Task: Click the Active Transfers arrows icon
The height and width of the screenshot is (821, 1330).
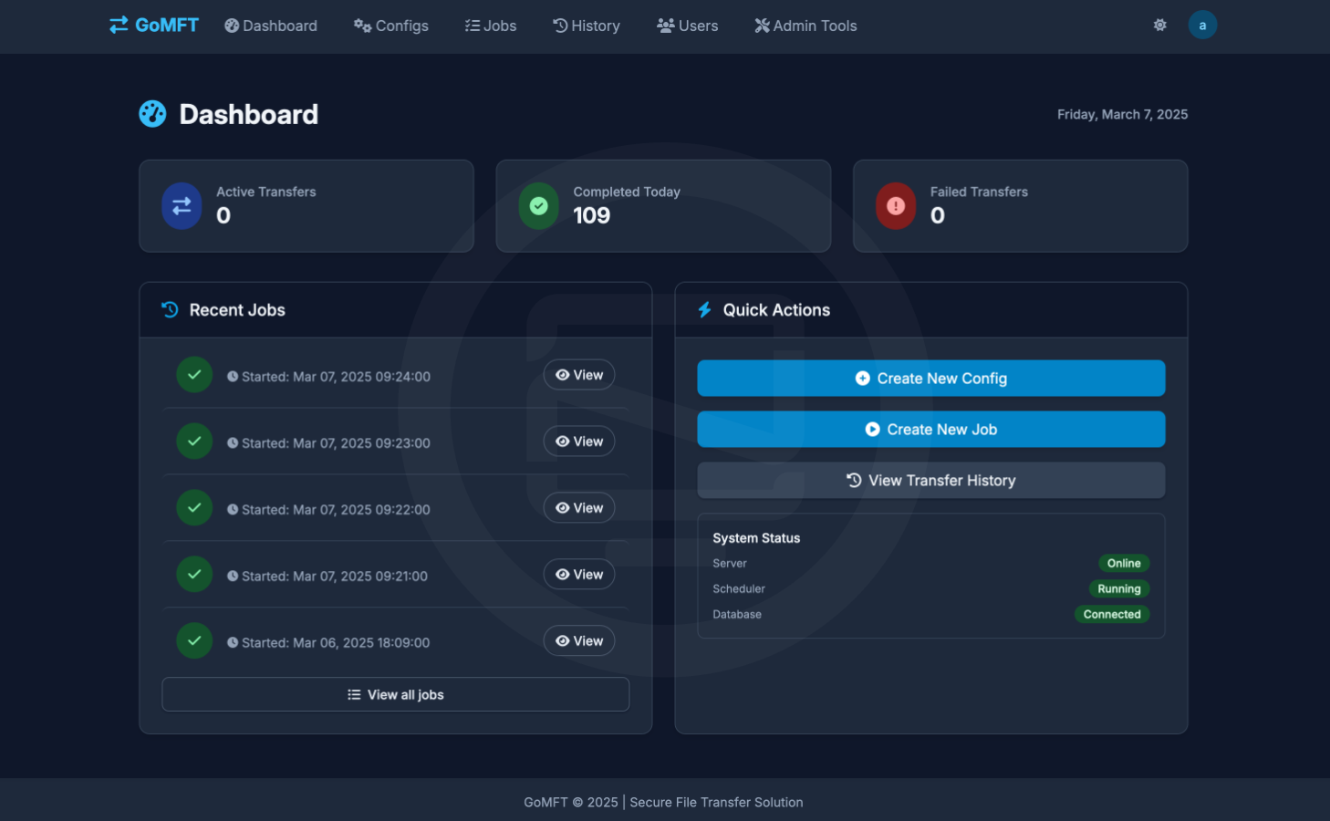Action: 182,206
